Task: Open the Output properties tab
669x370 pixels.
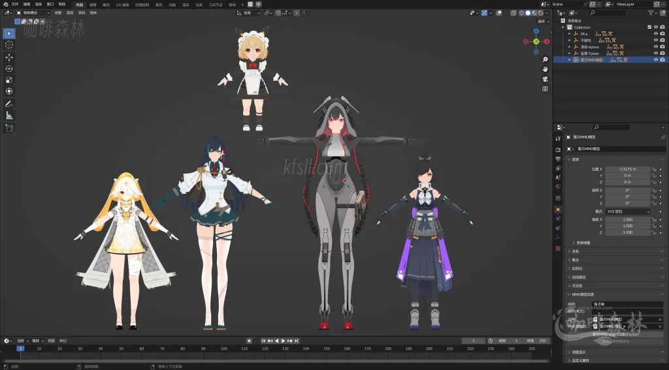Action: [x=558, y=159]
